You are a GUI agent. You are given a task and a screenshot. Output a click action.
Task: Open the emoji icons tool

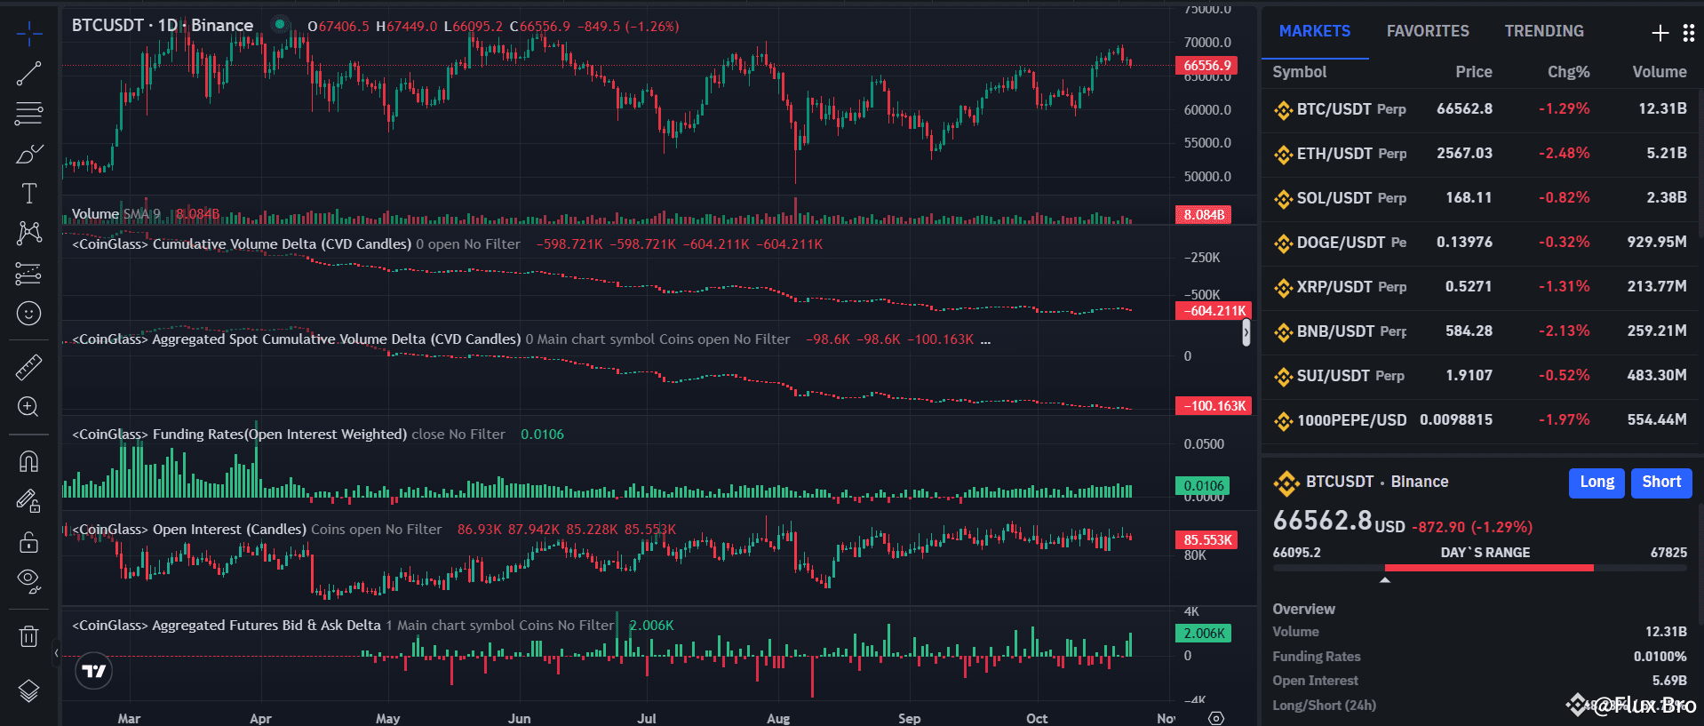pyautogui.click(x=28, y=314)
